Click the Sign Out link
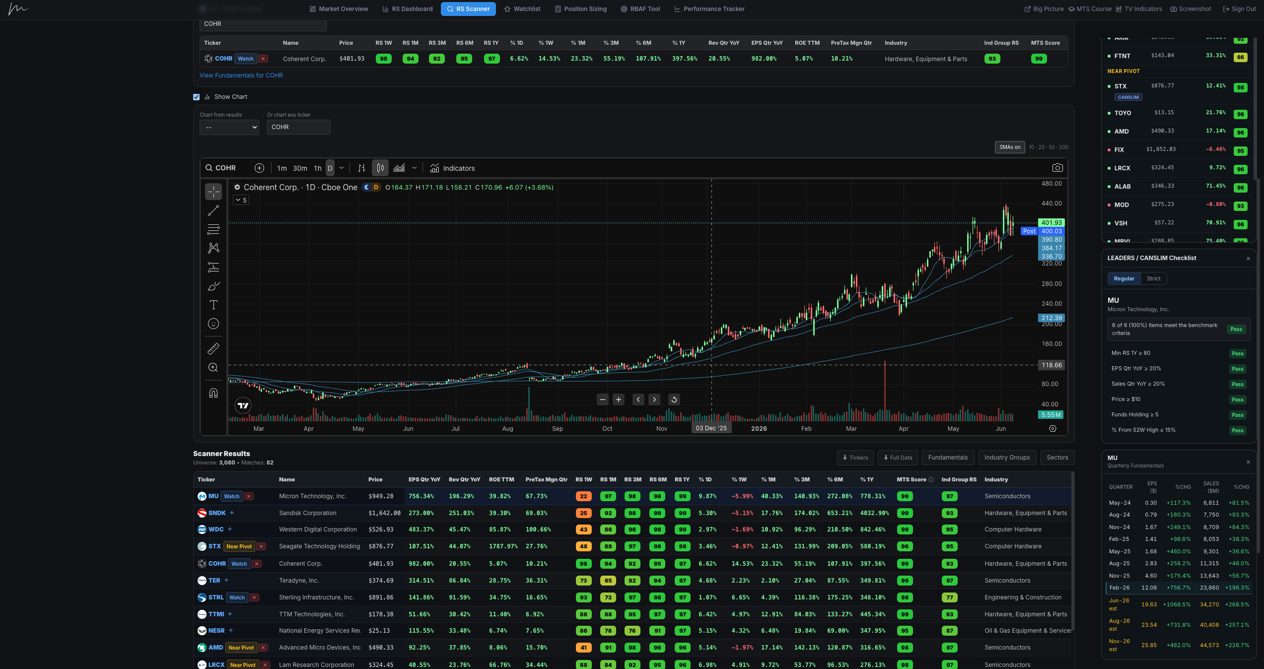This screenshot has width=1264, height=669. (1239, 9)
